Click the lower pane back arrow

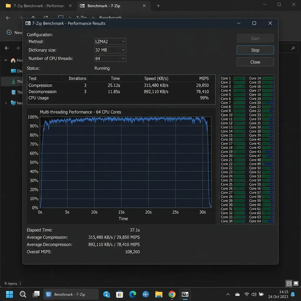pos(7,48)
